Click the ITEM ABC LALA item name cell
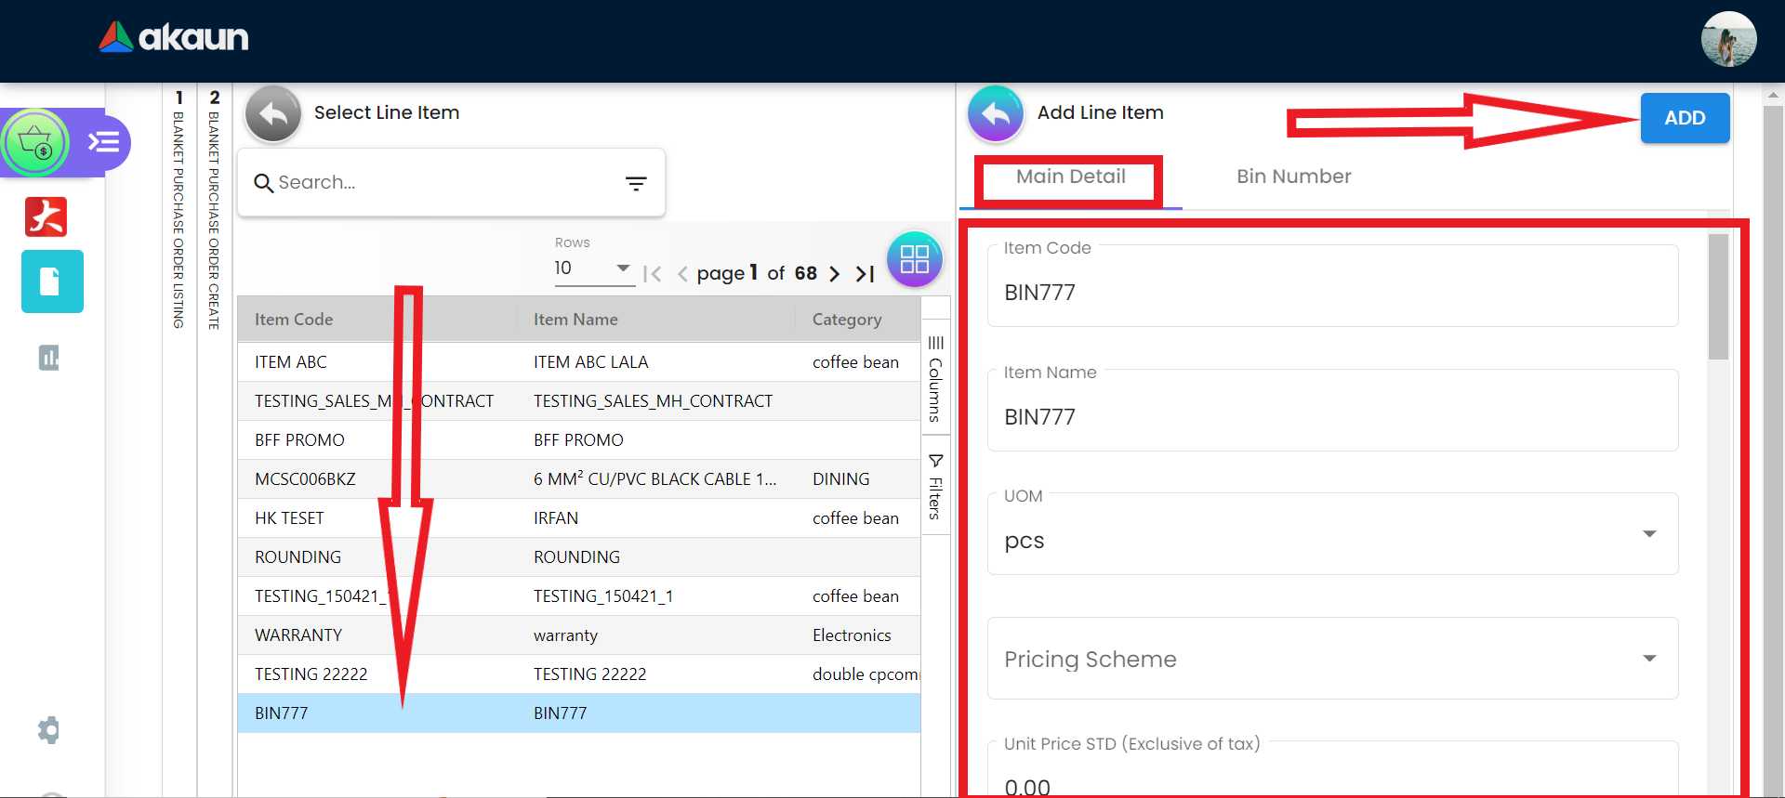 tap(591, 362)
